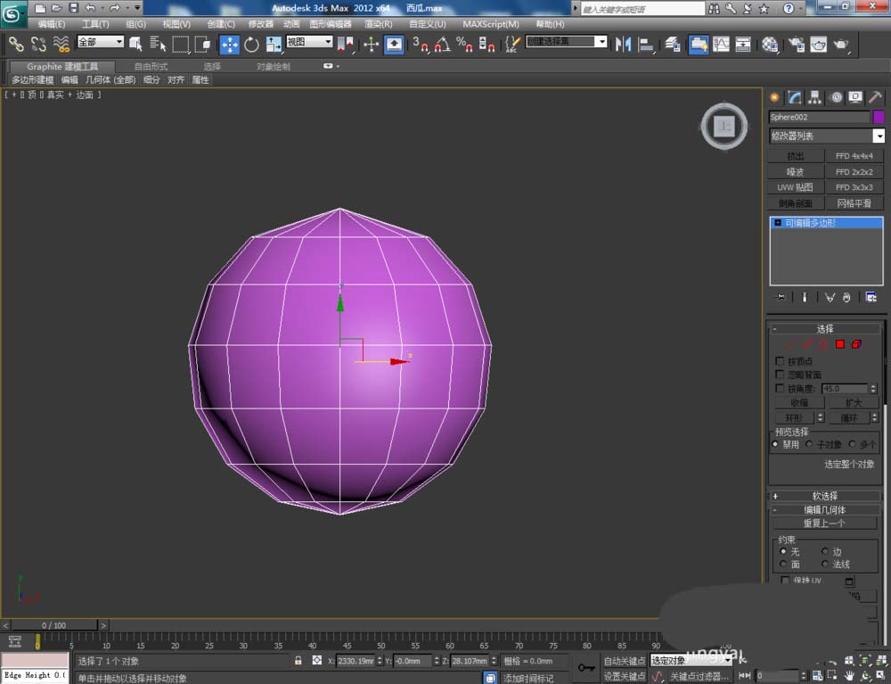891x684 pixels.
Task: Open the 全部 selection filter dropdown
Action: tap(100, 42)
